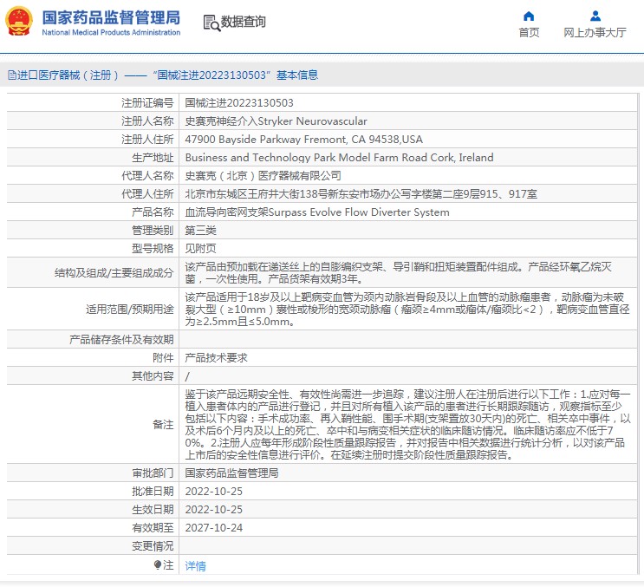Click the national emblem logo
The height and width of the screenshot is (587, 644).
click(19, 22)
